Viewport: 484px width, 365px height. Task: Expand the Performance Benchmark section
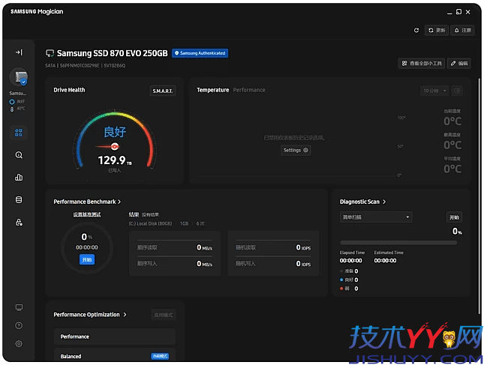tap(87, 202)
